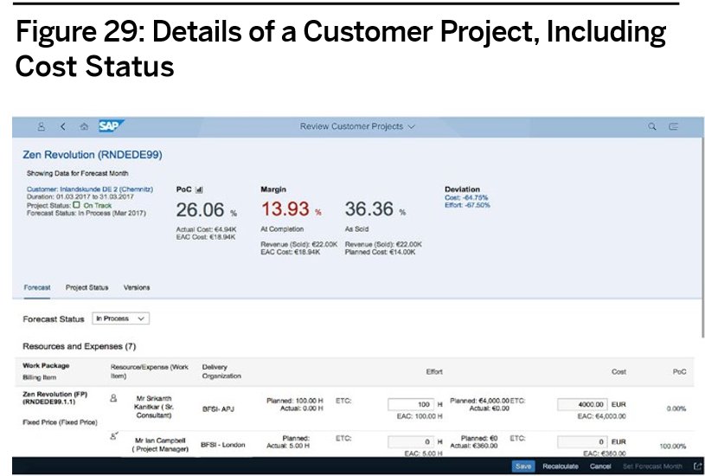
Task: Go back with the left arrow
Action: click(x=63, y=127)
